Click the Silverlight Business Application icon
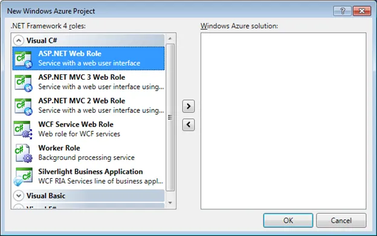This screenshot has height=236, width=377. click(x=23, y=177)
